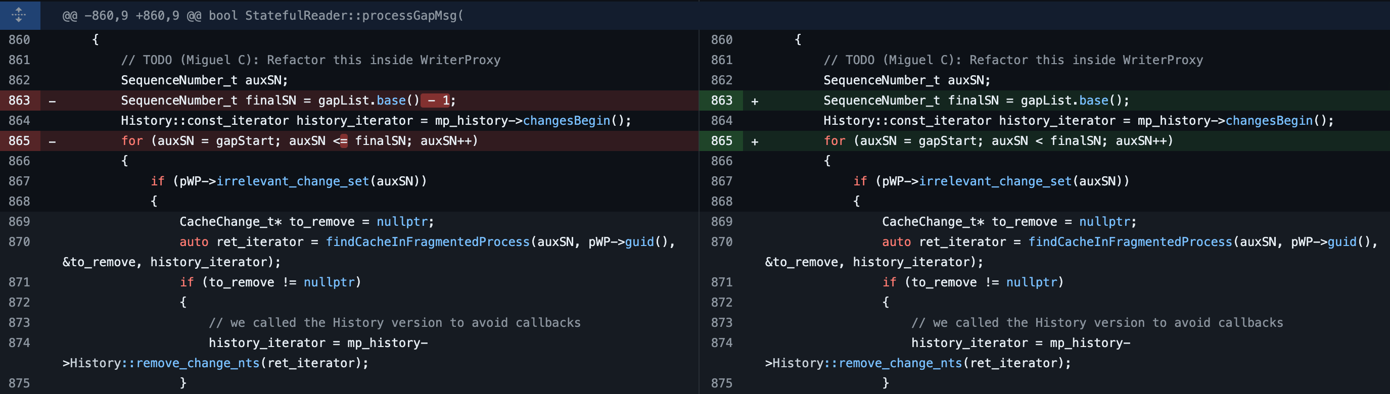The image size is (1390, 394).
Task: Select right line number 870
Action: (x=721, y=242)
